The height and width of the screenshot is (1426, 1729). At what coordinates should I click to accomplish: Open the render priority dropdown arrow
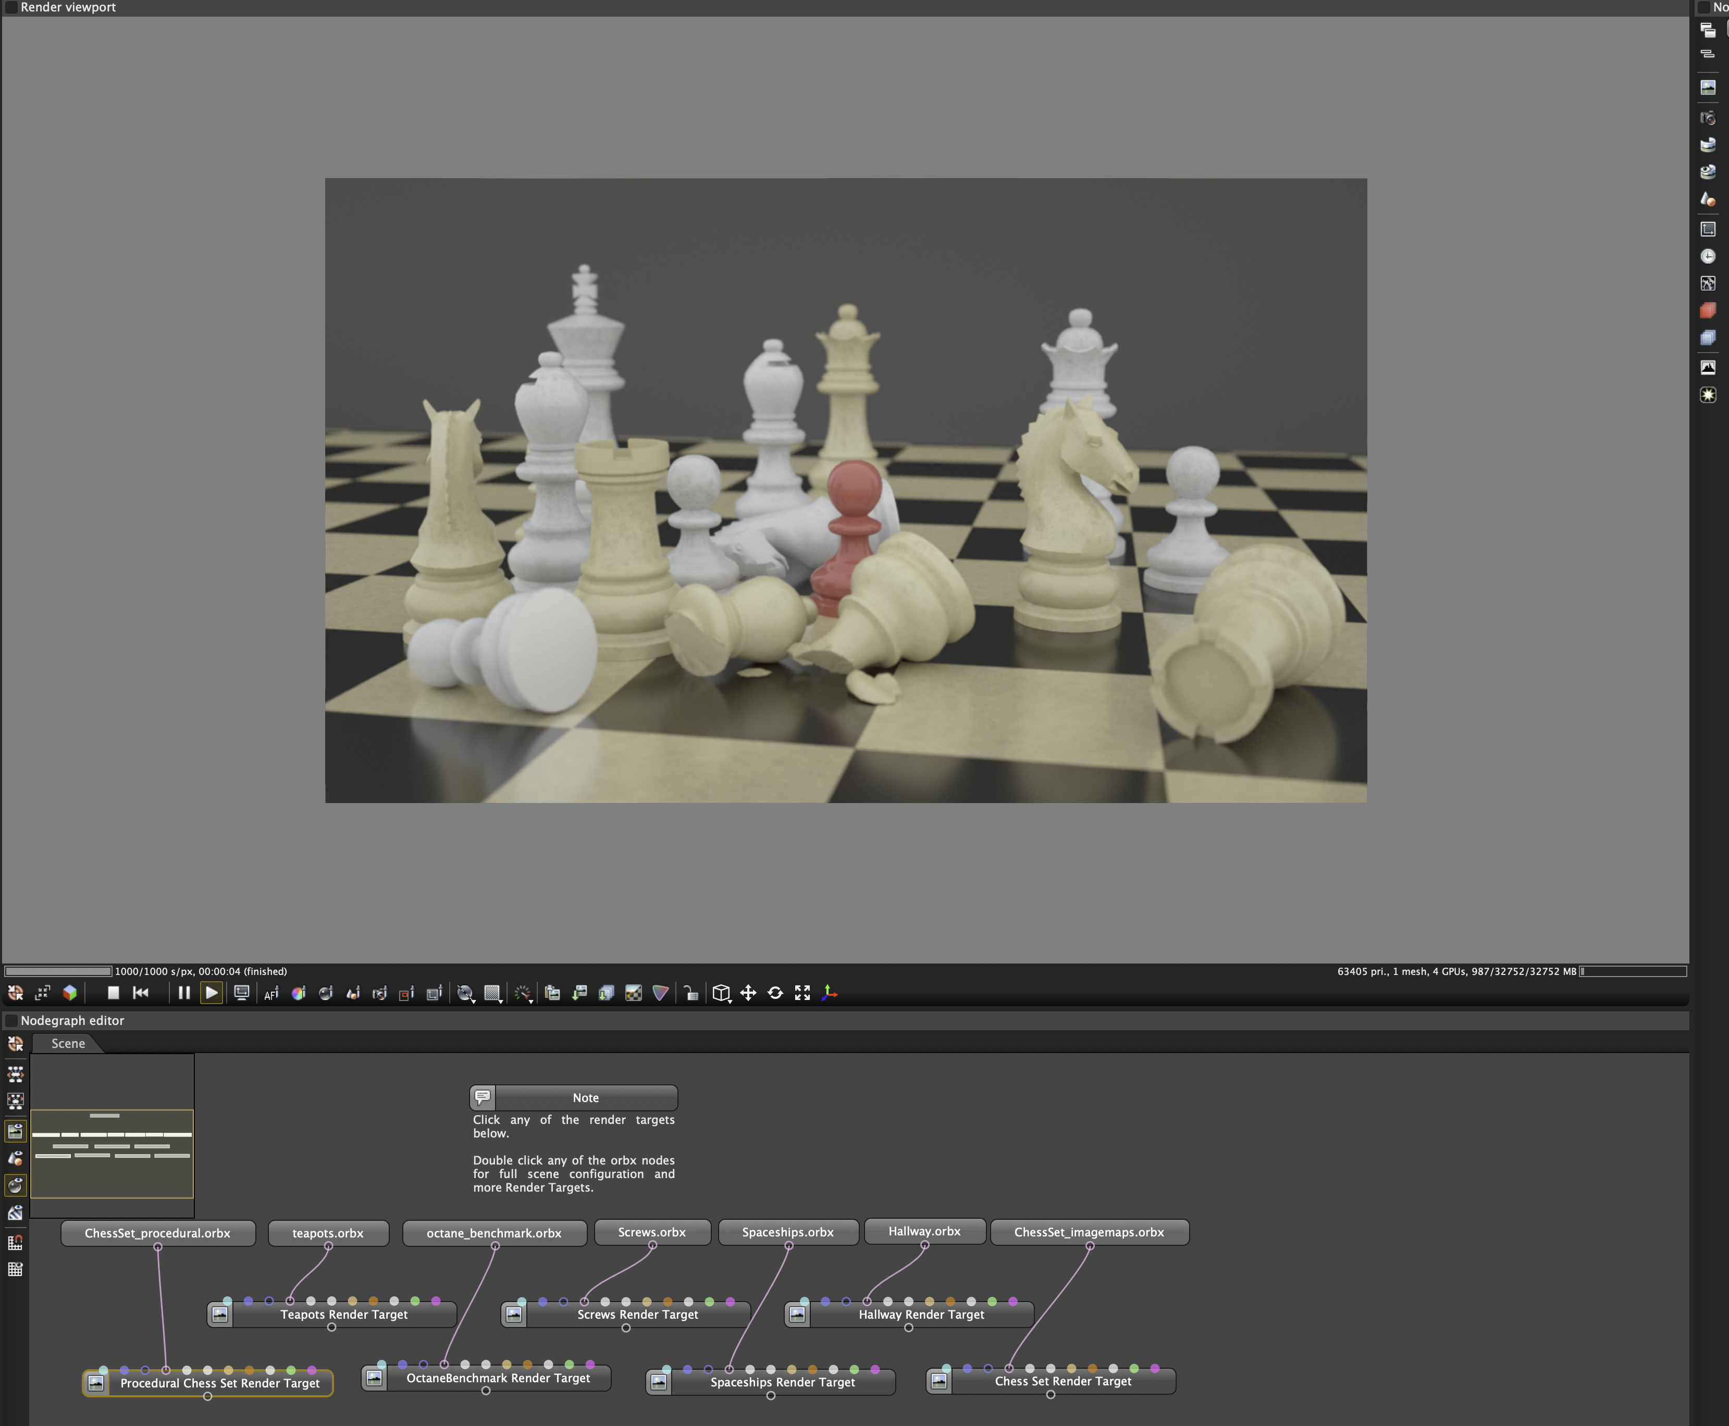pos(530,1000)
